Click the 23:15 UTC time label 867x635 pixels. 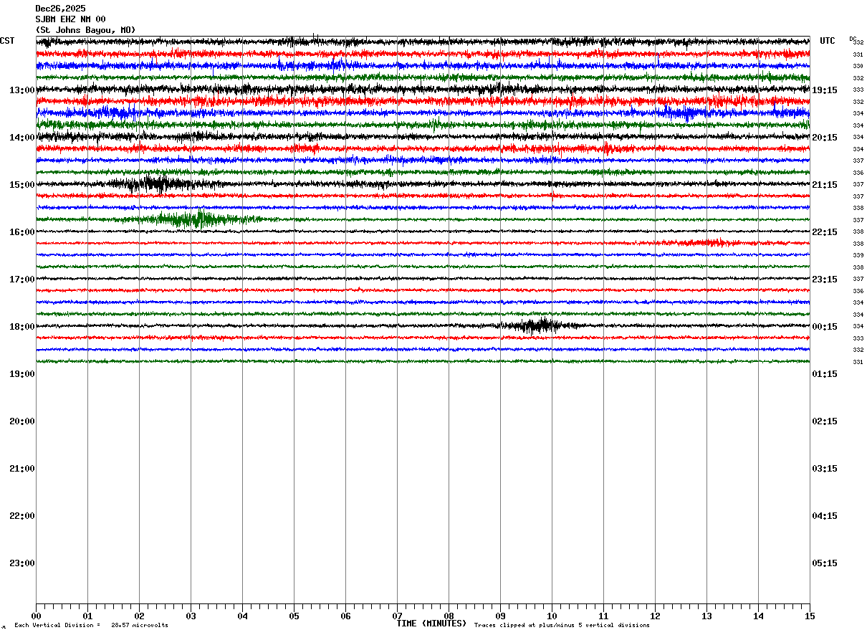[x=825, y=280]
